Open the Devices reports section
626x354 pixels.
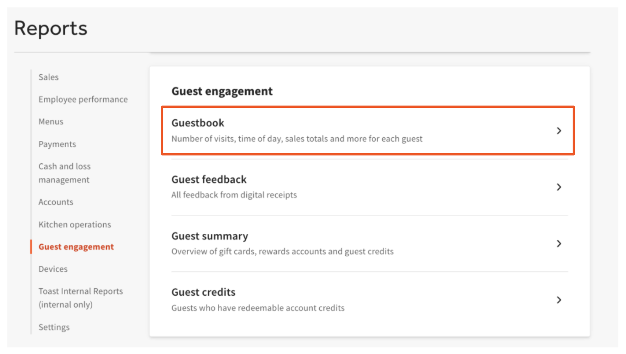(53, 269)
